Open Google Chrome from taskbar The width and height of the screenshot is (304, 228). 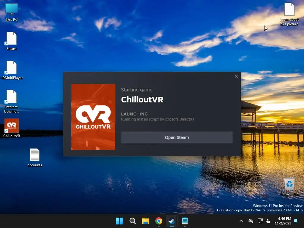pyautogui.click(x=159, y=221)
